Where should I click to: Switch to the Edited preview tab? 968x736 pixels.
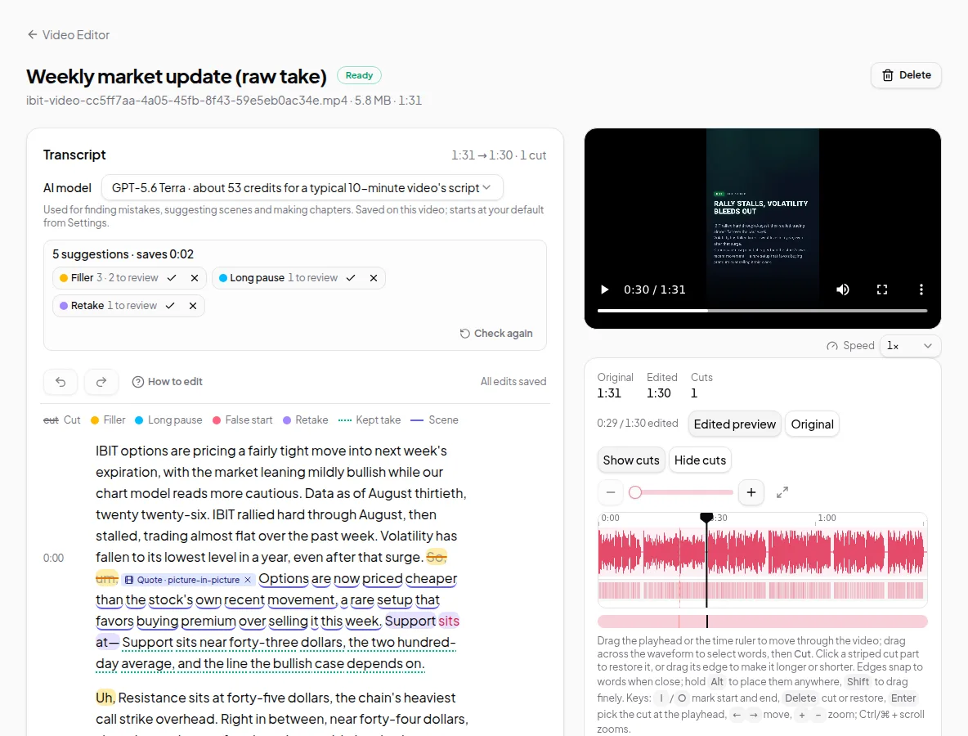tap(735, 424)
